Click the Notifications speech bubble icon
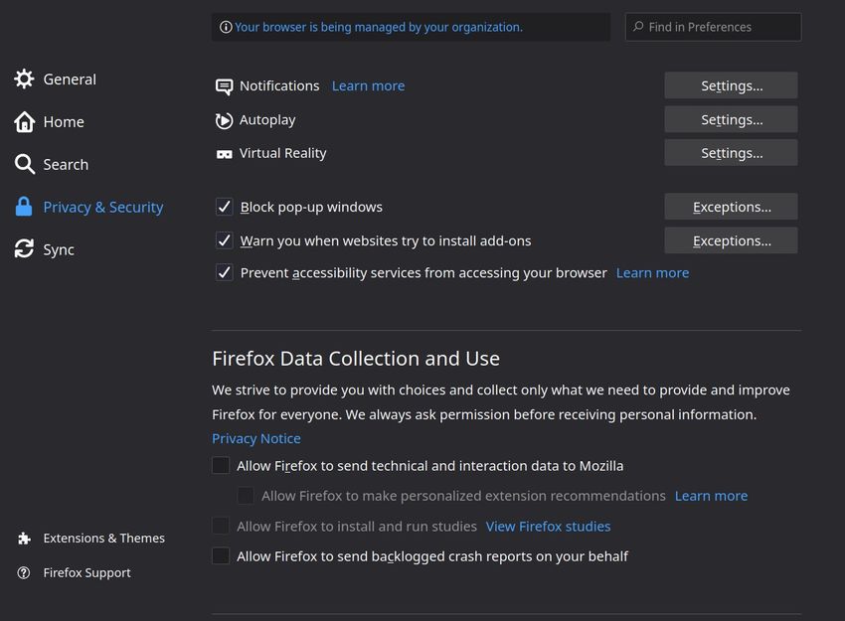This screenshot has width=845, height=621. point(225,86)
